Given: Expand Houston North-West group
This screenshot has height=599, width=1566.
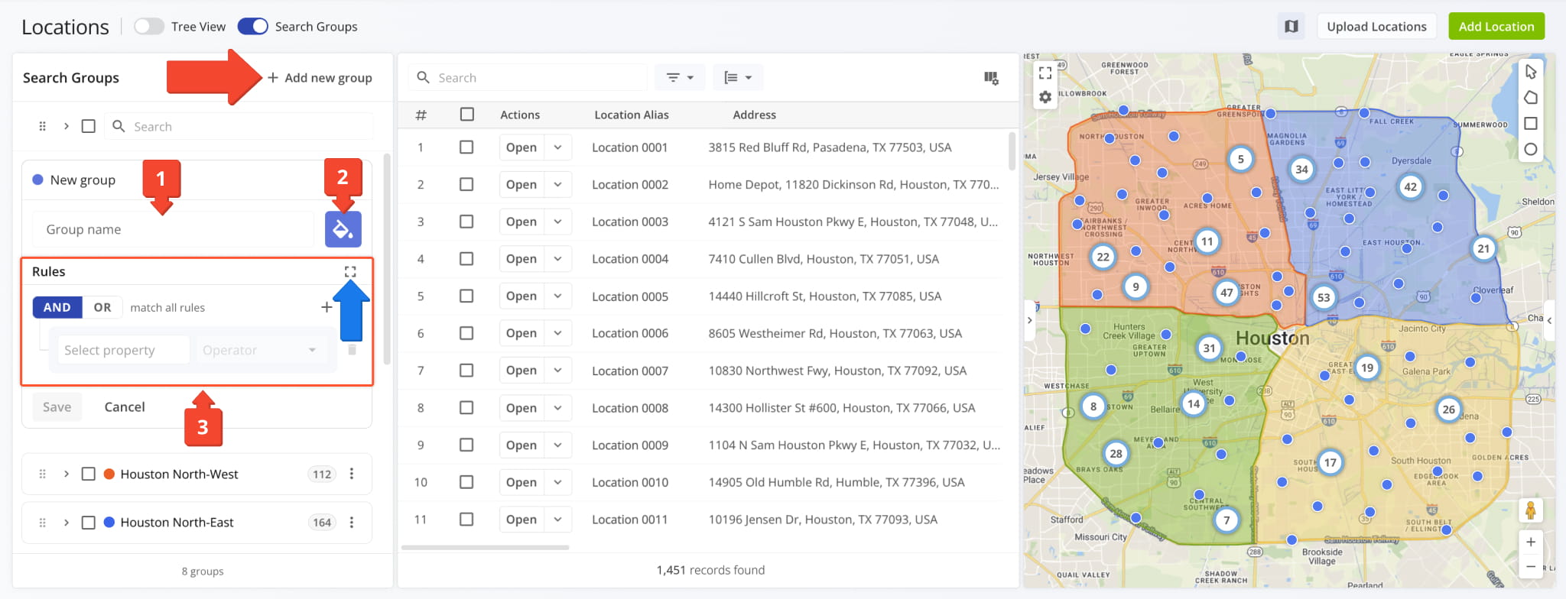Looking at the screenshot, I should [67, 474].
